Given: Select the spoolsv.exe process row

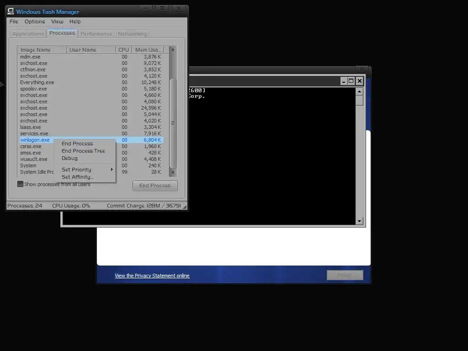Looking at the screenshot, I should click(x=90, y=89).
